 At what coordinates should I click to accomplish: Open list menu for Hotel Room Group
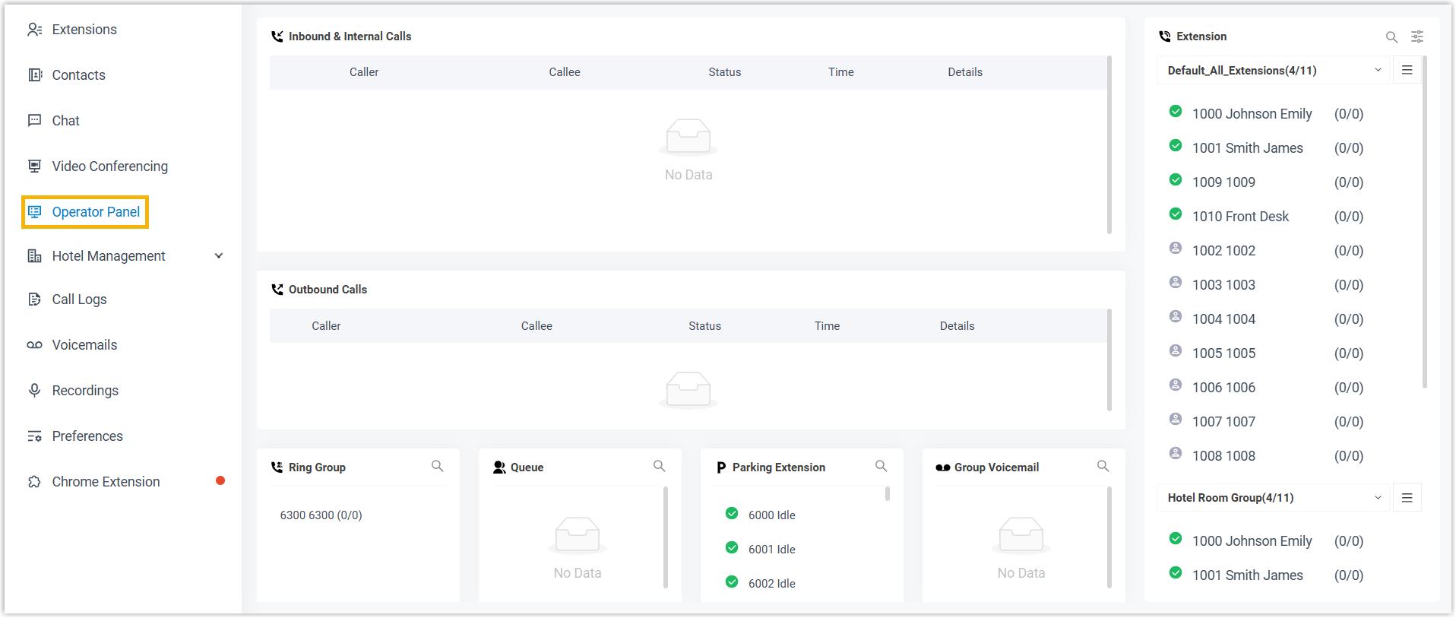point(1407,498)
